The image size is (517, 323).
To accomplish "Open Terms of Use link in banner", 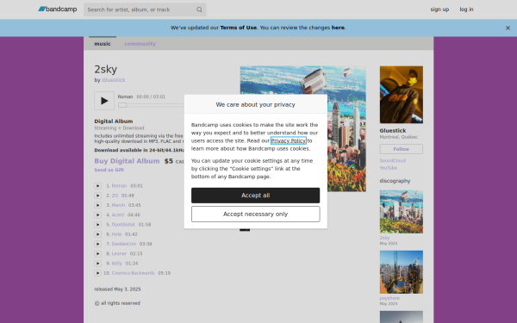I will (238, 28).
